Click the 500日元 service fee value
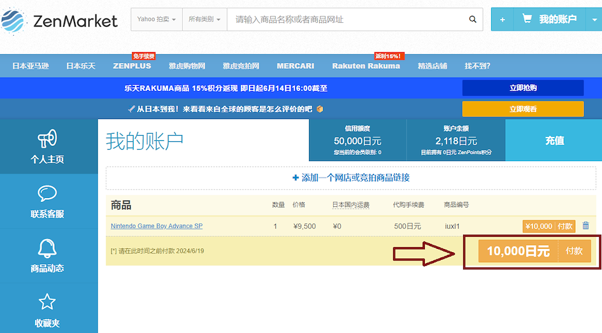 (x=407, y=226)
